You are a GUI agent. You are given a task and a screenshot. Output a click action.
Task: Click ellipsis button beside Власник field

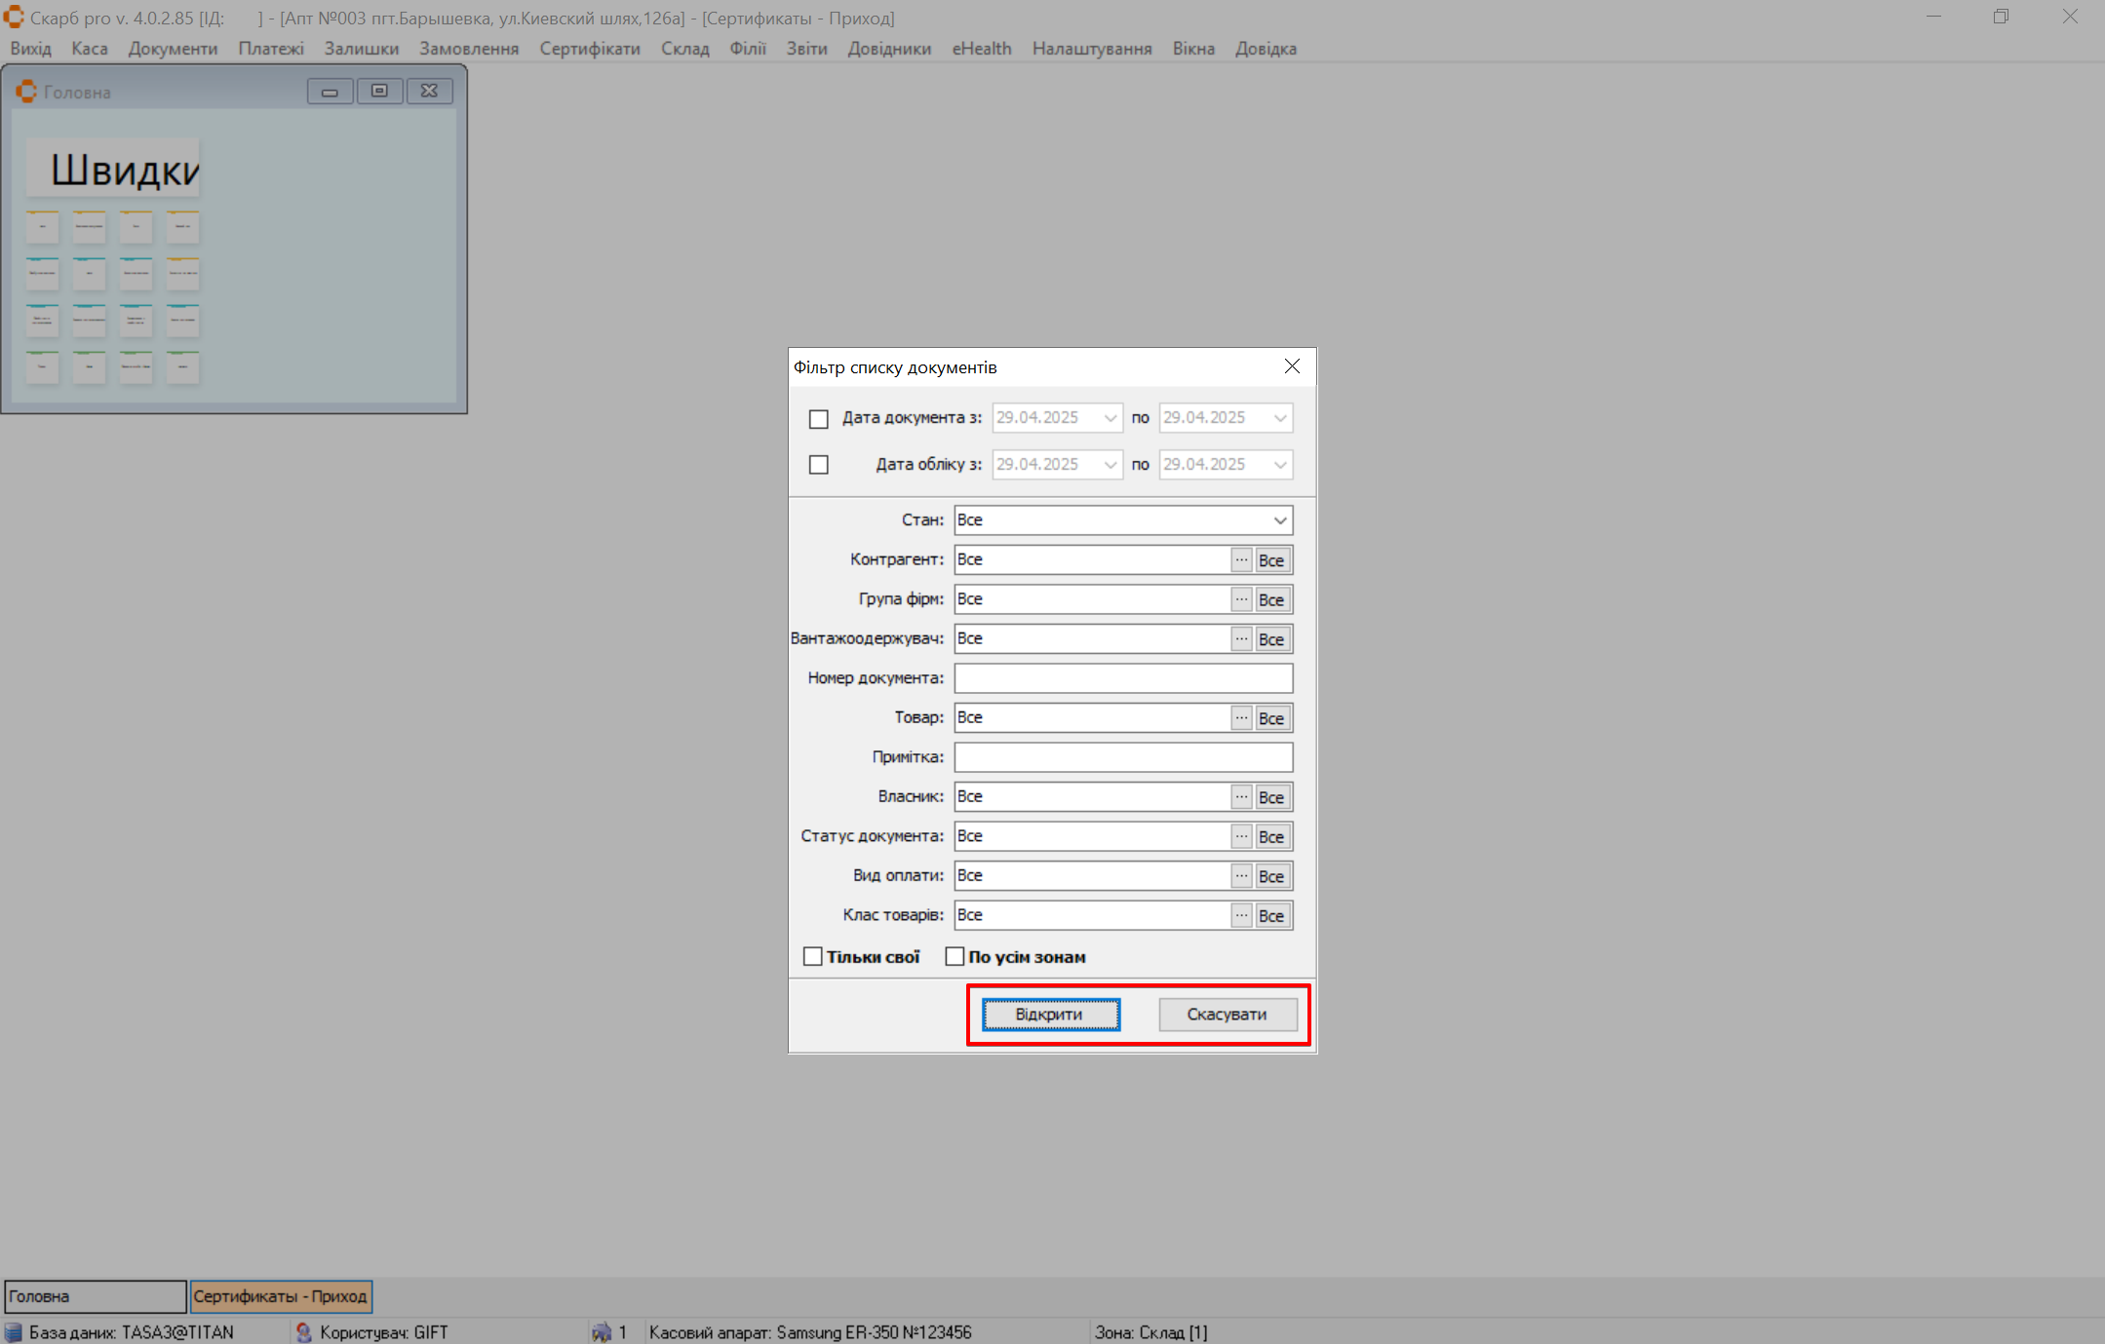[x=1240, y=797]
